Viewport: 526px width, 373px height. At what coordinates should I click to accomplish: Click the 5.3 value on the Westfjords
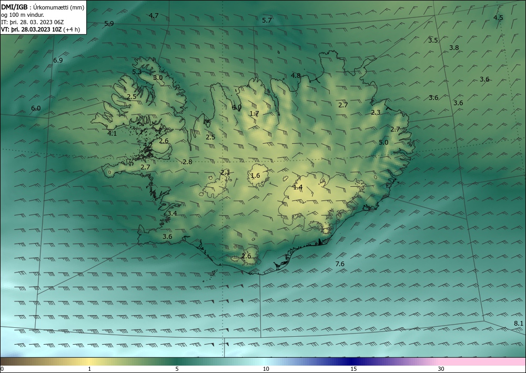(x=137, y=72)
